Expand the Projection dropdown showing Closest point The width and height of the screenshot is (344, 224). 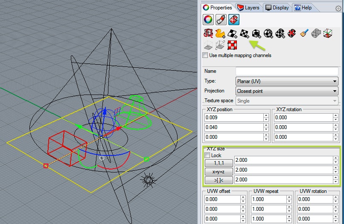(286, 91)
